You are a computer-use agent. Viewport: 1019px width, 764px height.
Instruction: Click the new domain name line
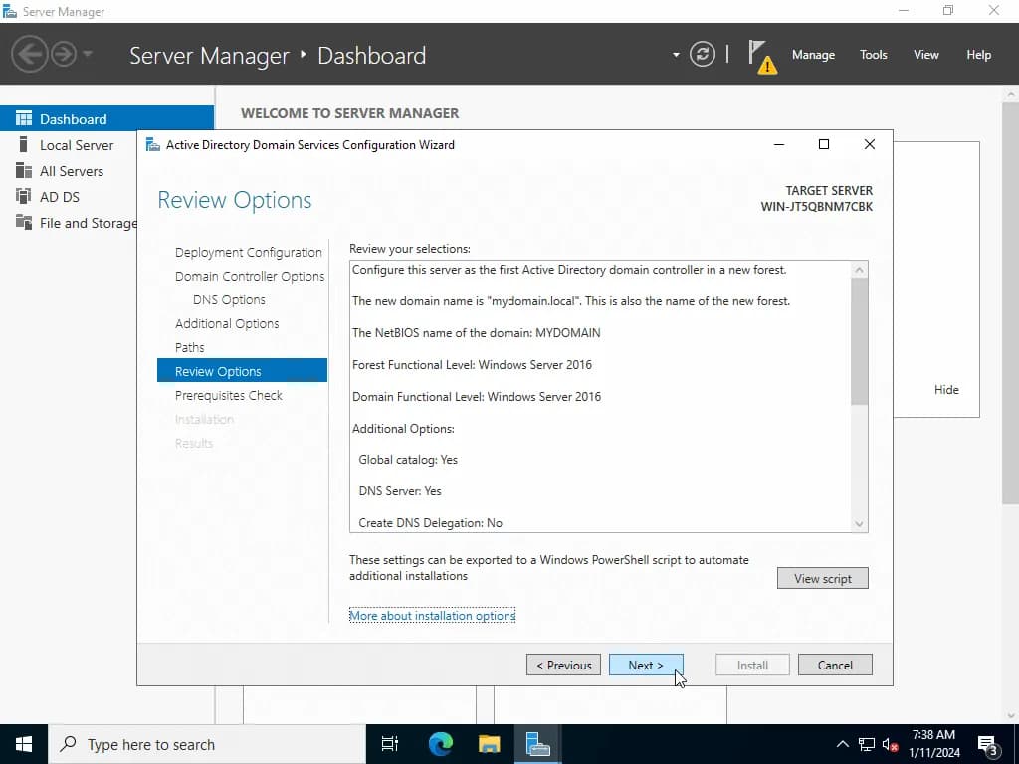571,301
